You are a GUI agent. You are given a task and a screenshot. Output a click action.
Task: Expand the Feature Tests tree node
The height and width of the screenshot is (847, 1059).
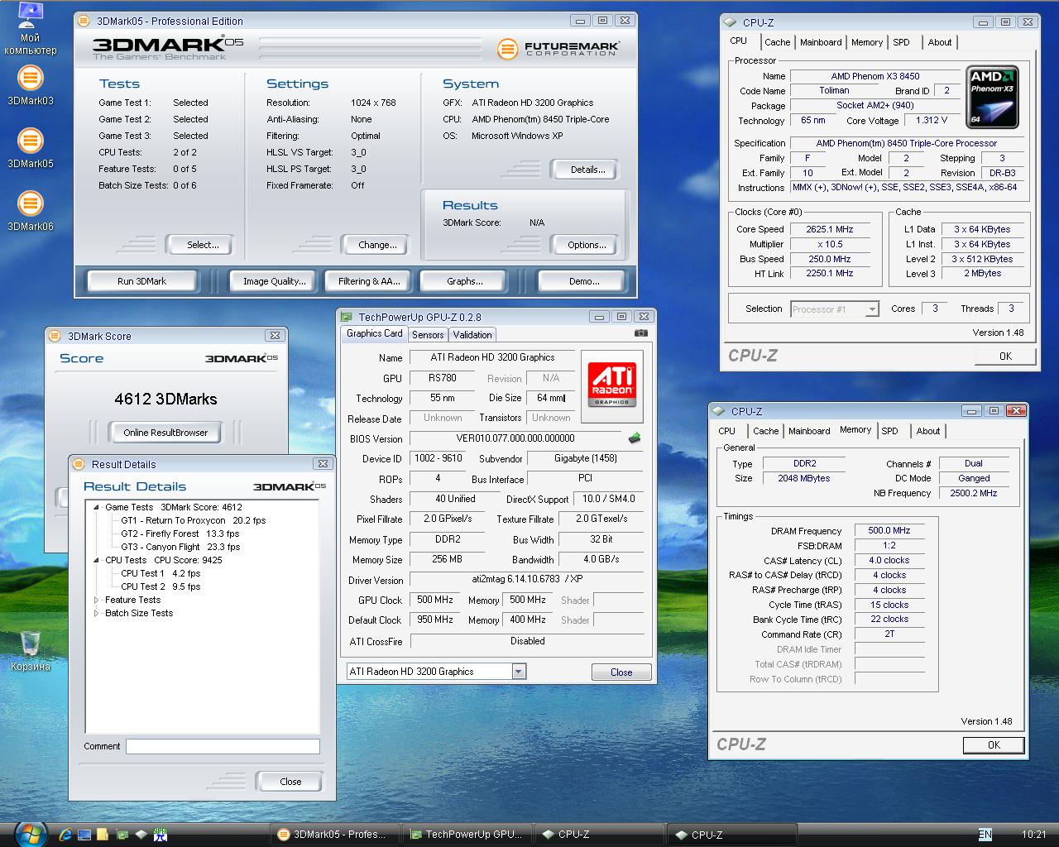96,600
